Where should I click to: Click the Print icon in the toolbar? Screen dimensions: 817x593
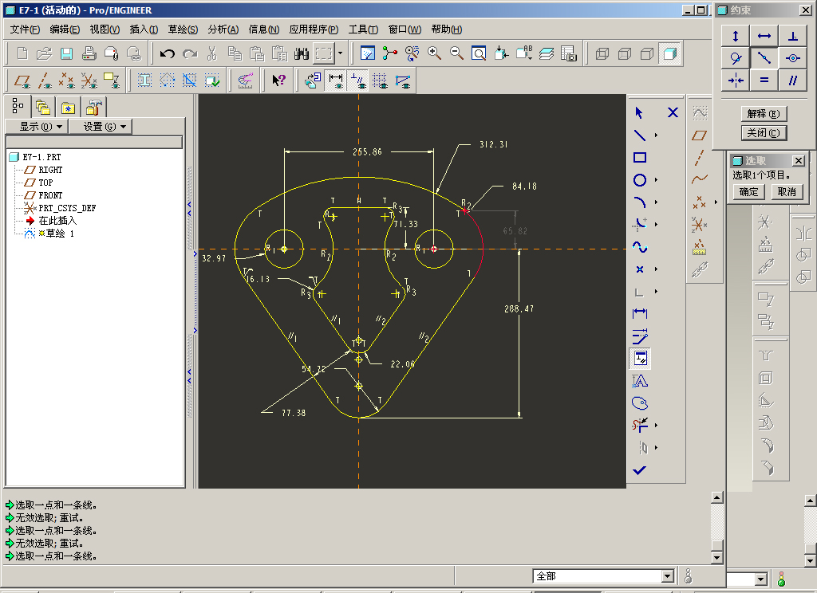pos(89,53)
